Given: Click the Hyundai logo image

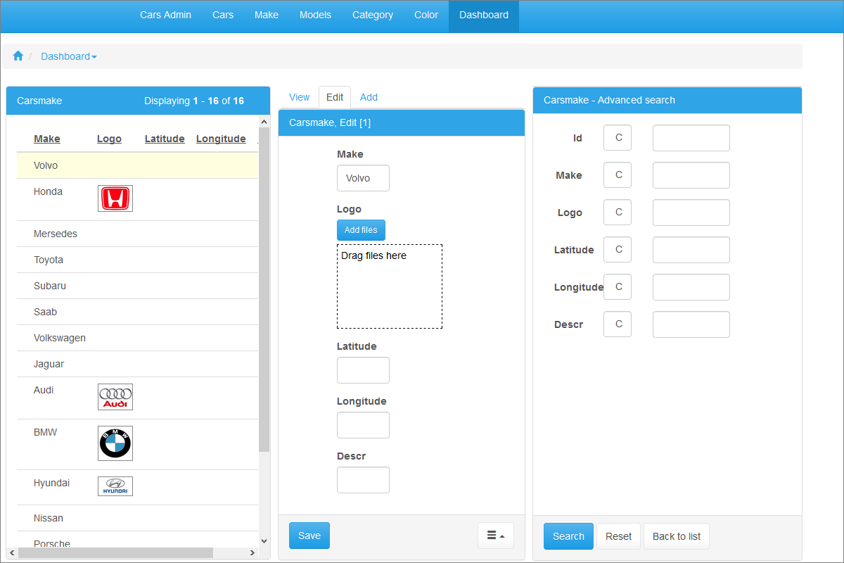Looking at the screenshot, I should (x=115, y=486).
